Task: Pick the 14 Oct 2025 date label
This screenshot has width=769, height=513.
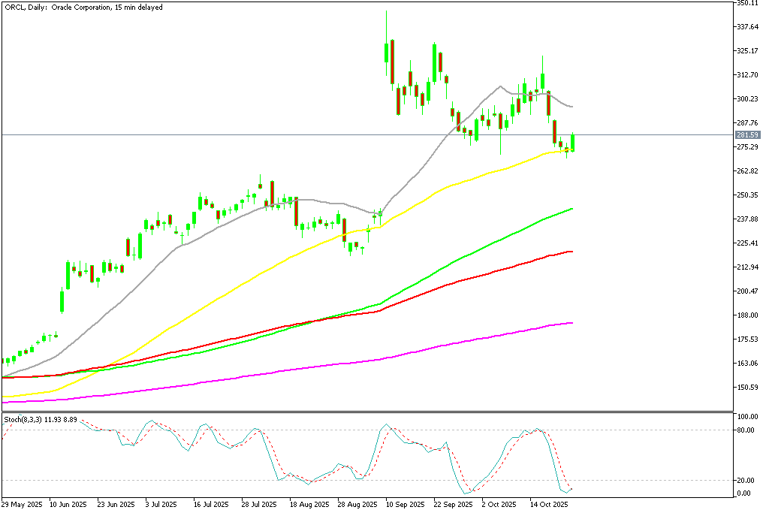Action: pyautogui.click(x=548, y=505)
